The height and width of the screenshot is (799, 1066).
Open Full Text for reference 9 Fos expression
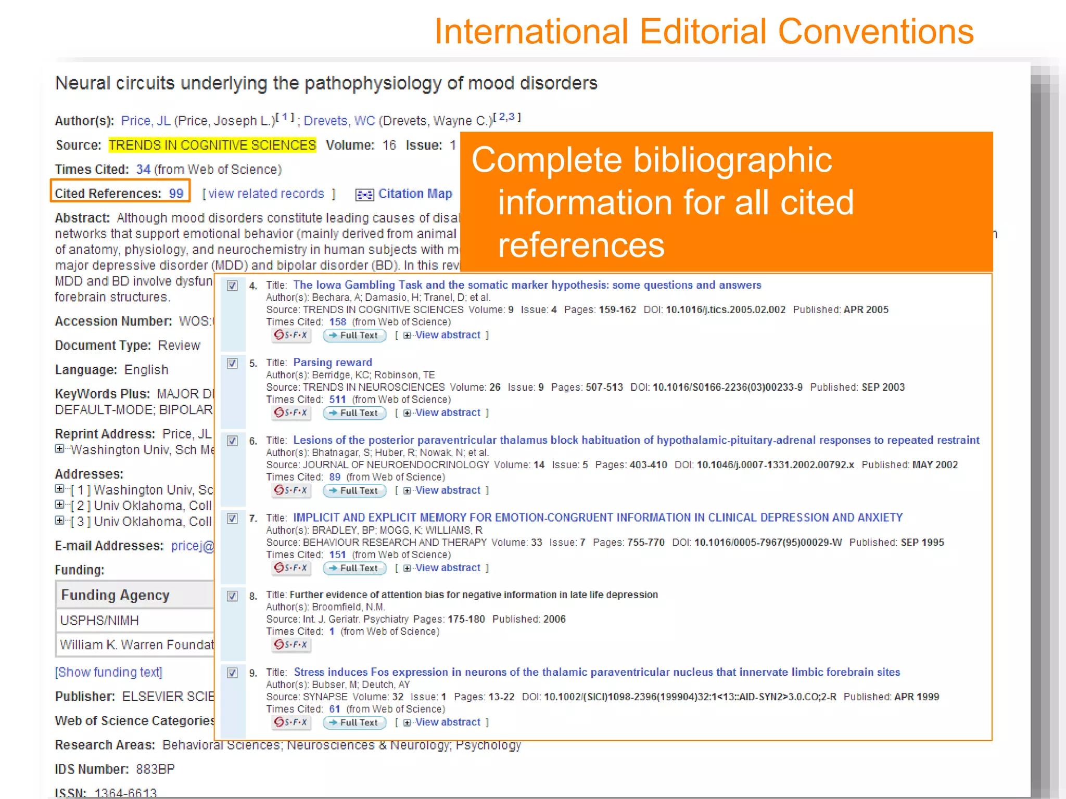pos(354,723)
